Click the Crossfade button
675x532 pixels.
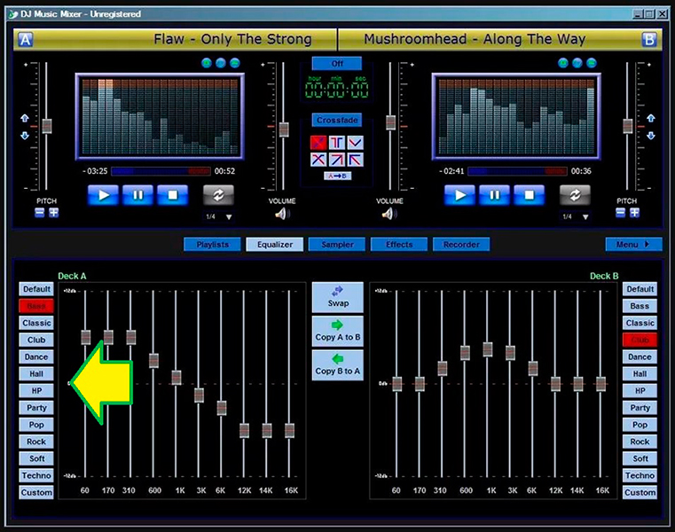[x=337, y=121]
